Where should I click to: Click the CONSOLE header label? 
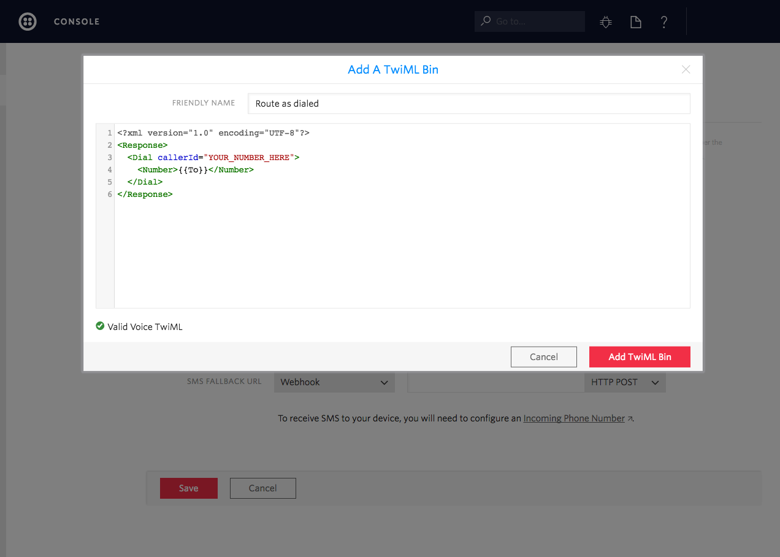click(77, 21)
